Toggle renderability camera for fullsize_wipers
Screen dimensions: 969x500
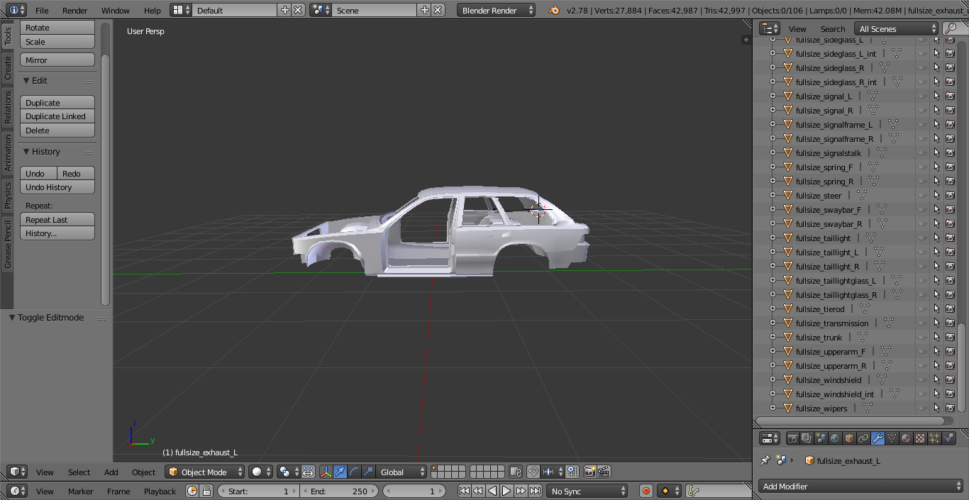pyautogui.click(x=950, y=409)
